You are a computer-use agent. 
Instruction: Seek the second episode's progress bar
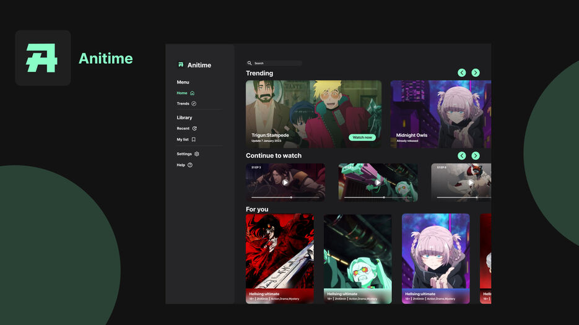[x=378, y=197]
